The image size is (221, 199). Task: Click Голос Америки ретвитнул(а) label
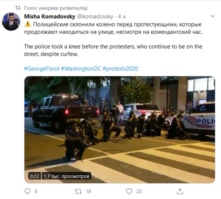56,8
